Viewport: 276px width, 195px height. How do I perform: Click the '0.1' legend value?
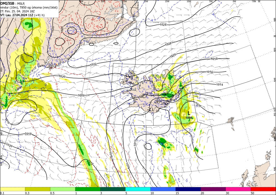click(x=2, y=193)
